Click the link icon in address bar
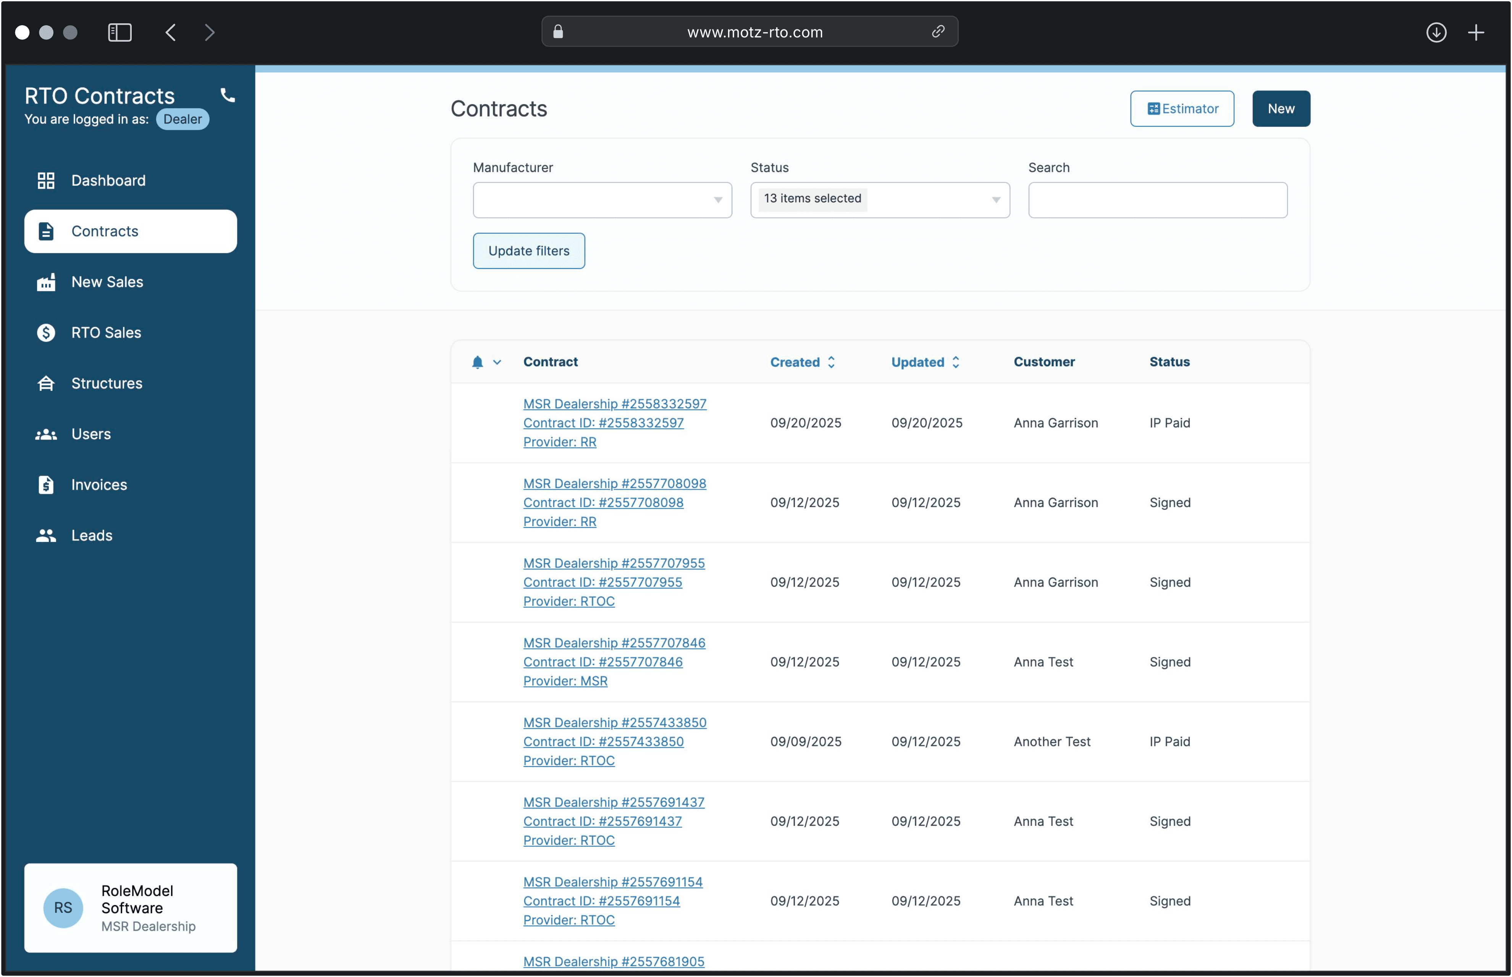 pyautogui.click(x=938, y=32)
